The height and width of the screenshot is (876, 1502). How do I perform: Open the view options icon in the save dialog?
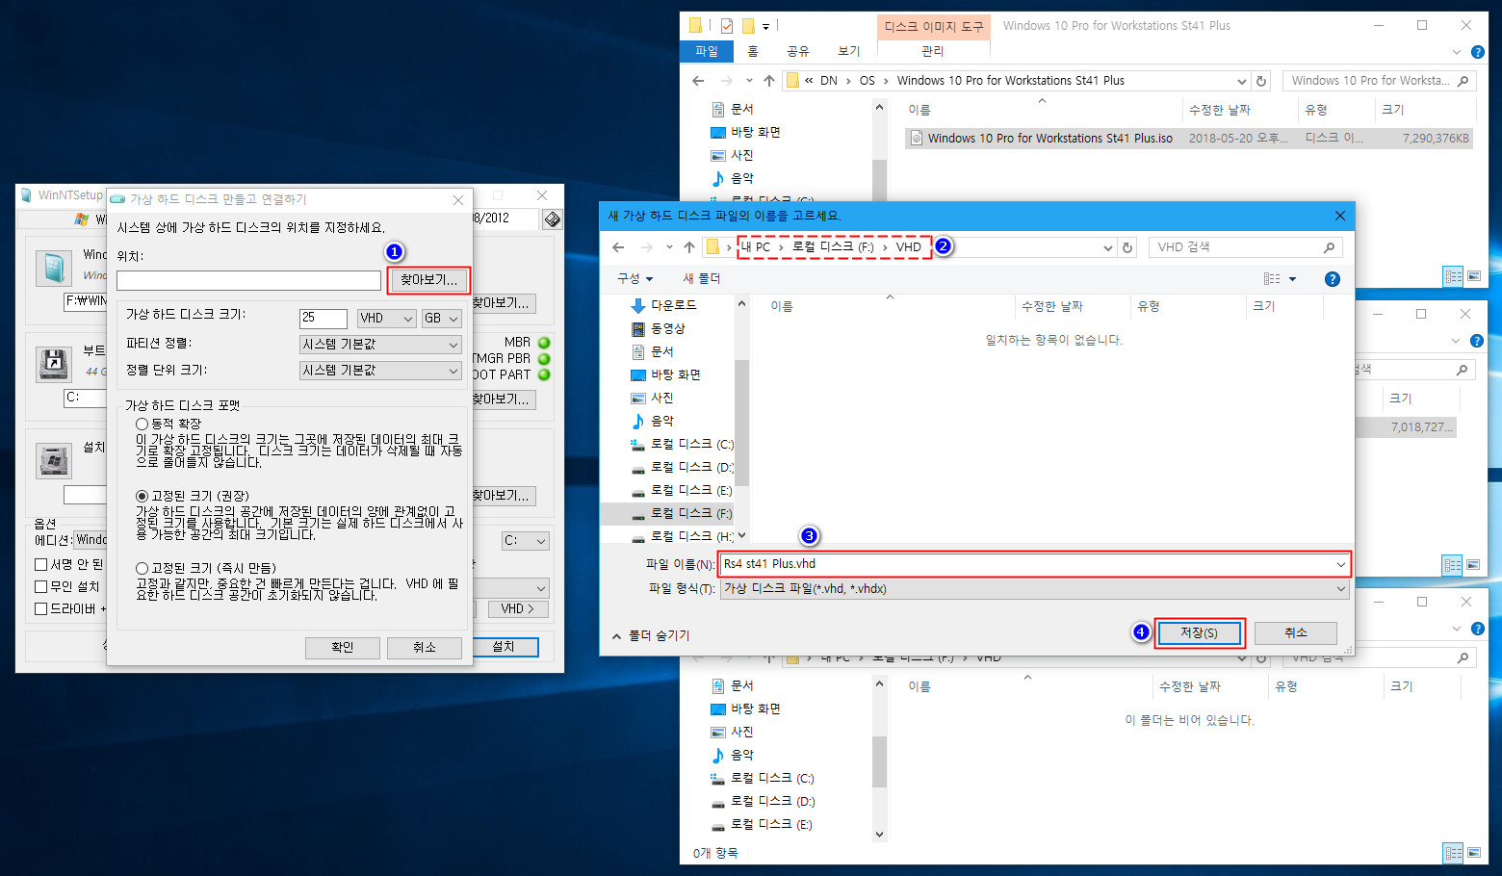1272,279
